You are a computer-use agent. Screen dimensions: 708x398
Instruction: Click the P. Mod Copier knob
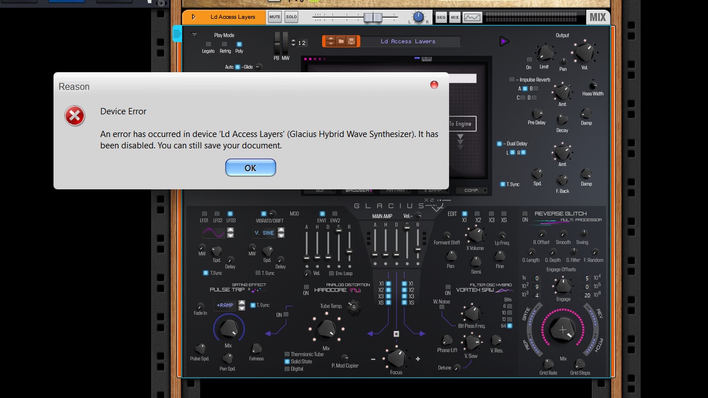[345, 358]
